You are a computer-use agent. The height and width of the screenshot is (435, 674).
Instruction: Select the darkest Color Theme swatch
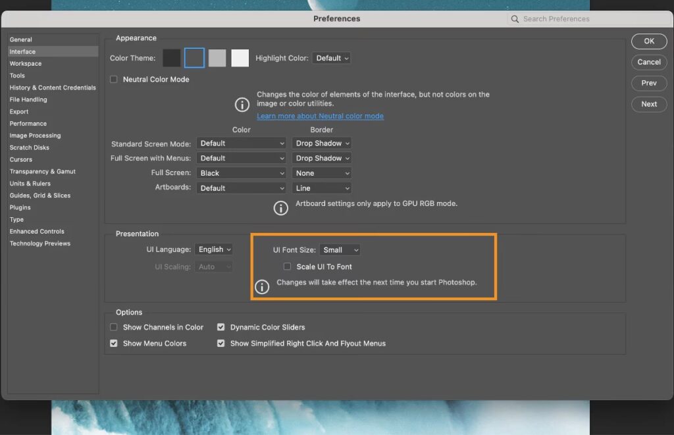171,58
